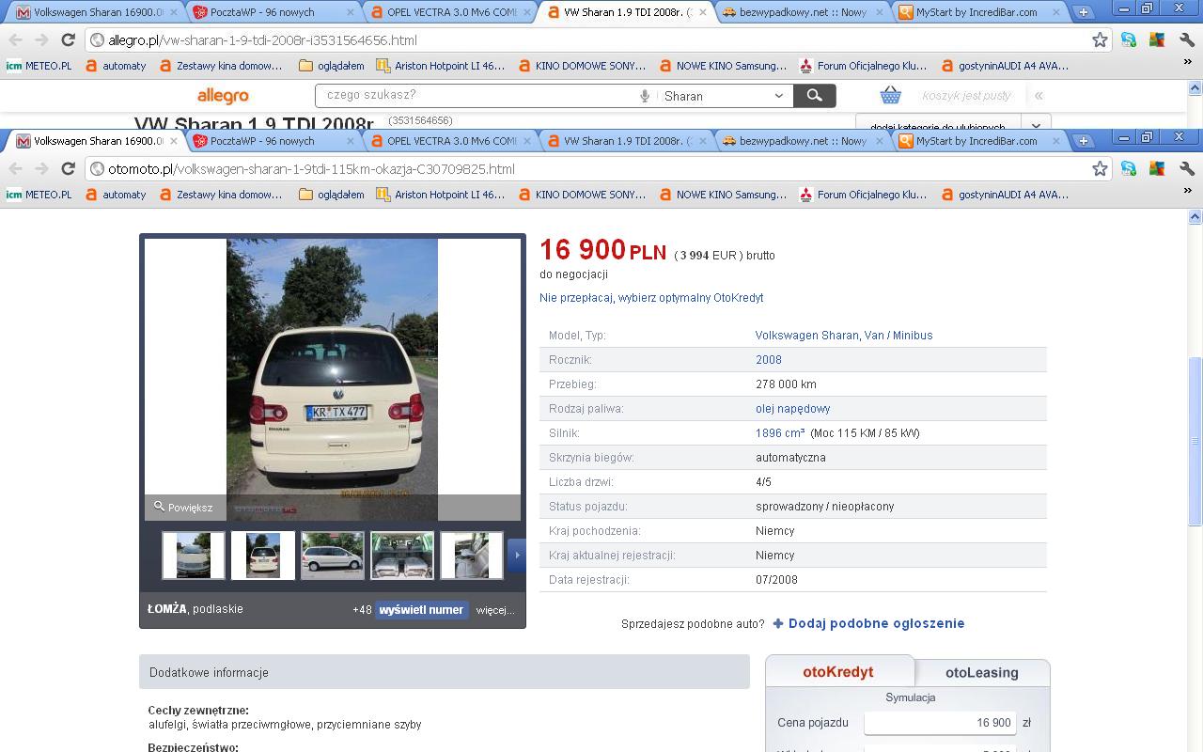
Task: Go forward in the otomoto window
Action: [x=40, y=169]
